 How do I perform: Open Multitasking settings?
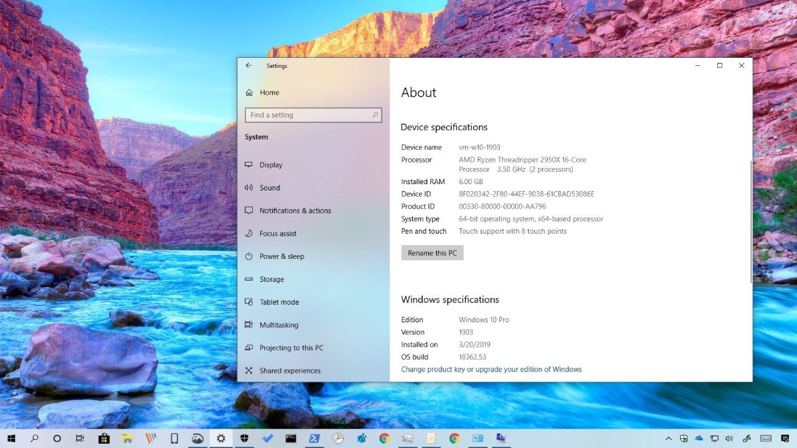[278, 324]
